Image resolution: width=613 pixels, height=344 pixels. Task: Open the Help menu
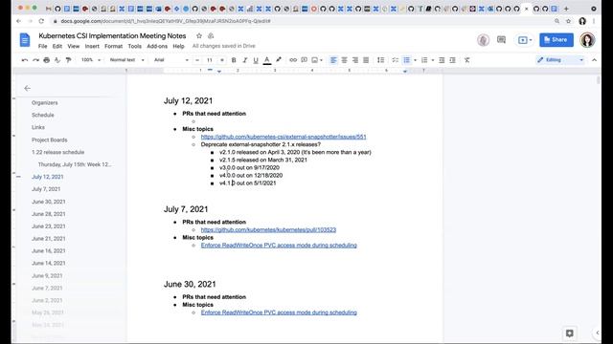178,46
